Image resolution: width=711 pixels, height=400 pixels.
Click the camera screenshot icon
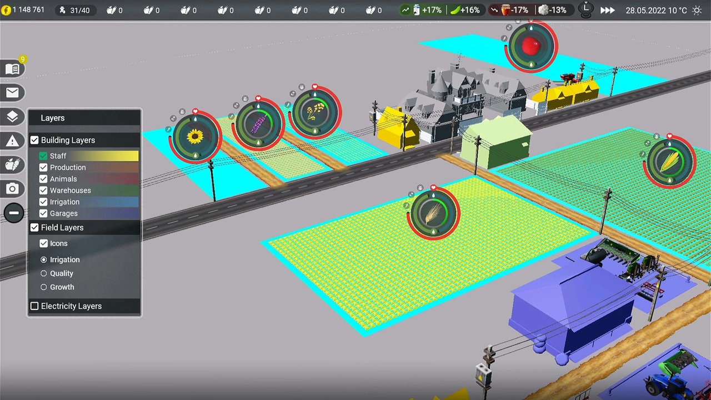coord(12,189)
